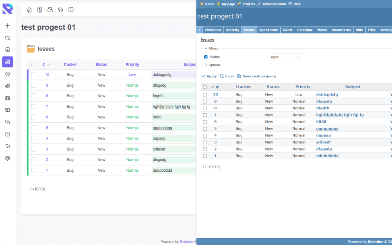This screenshot has height=245, width=392.
Task: Select all issues via header checkbox
Action: click(205, 87)
